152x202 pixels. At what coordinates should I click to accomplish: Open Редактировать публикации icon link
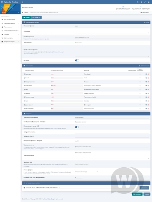click(x=141, y=7)
